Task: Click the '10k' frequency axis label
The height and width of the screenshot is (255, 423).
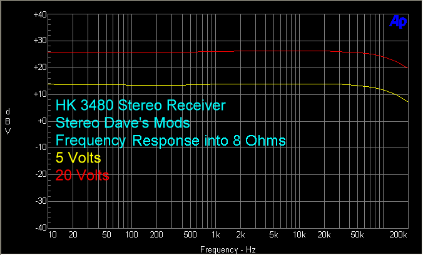Action: click(299, 235)
